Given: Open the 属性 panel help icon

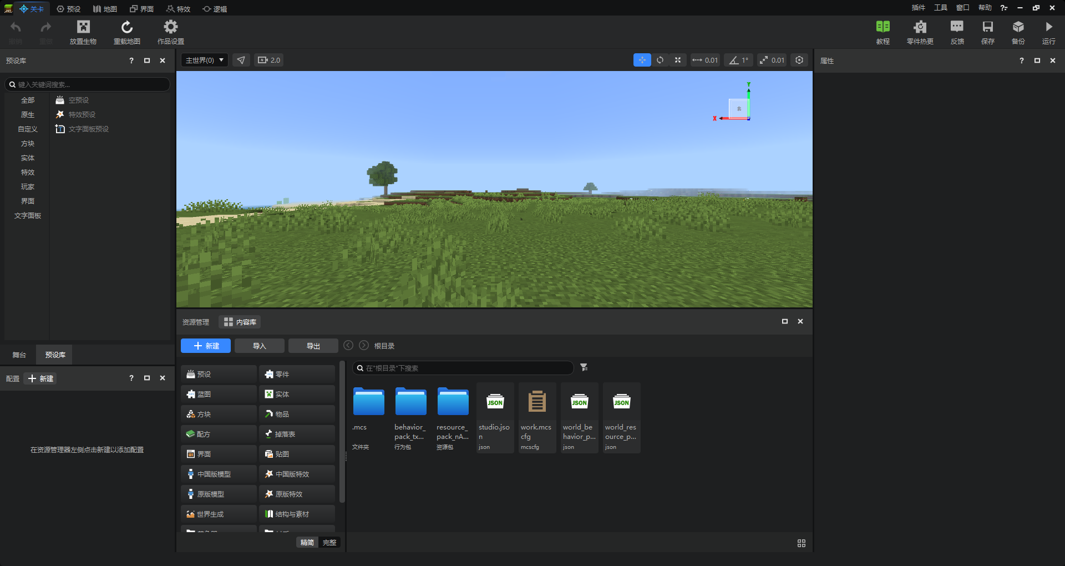Looking at the screenshot, I should [1022, 60].
